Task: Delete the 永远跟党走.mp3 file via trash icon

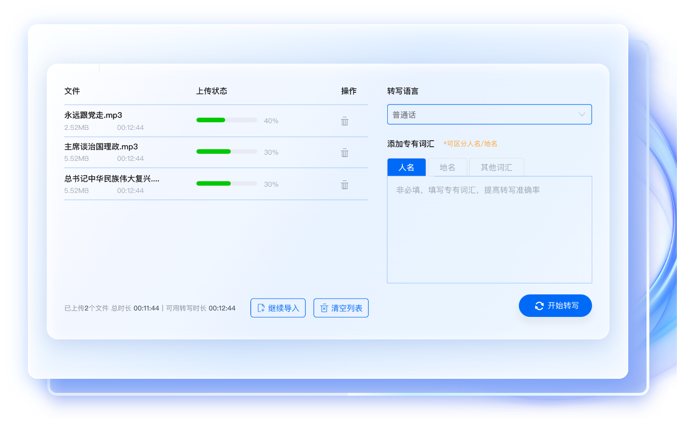Action: [345, 121]
